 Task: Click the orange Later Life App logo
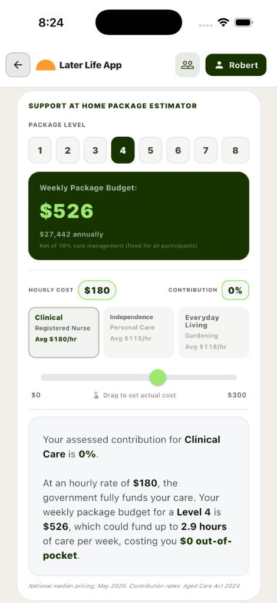(46, 65)
